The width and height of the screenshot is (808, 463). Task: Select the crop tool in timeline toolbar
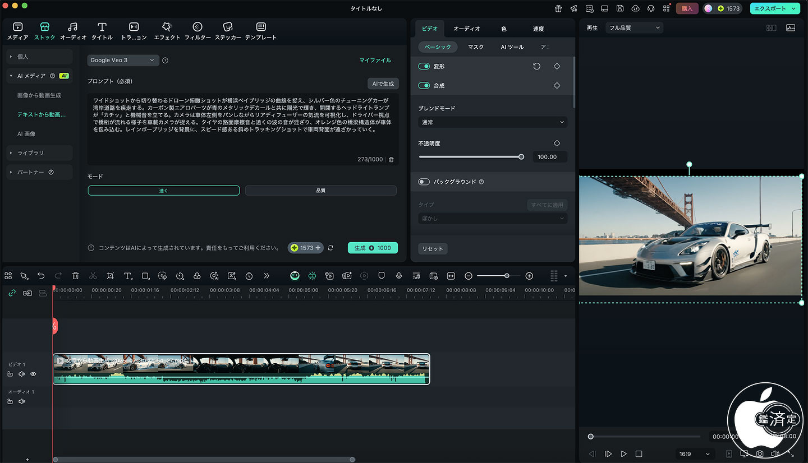(110, 276)
